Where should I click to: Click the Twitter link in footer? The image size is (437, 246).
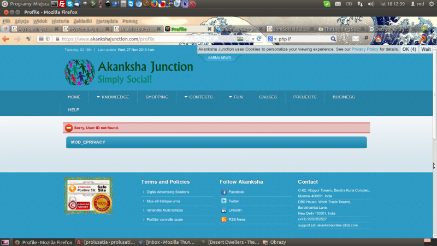tap(234, 201)
